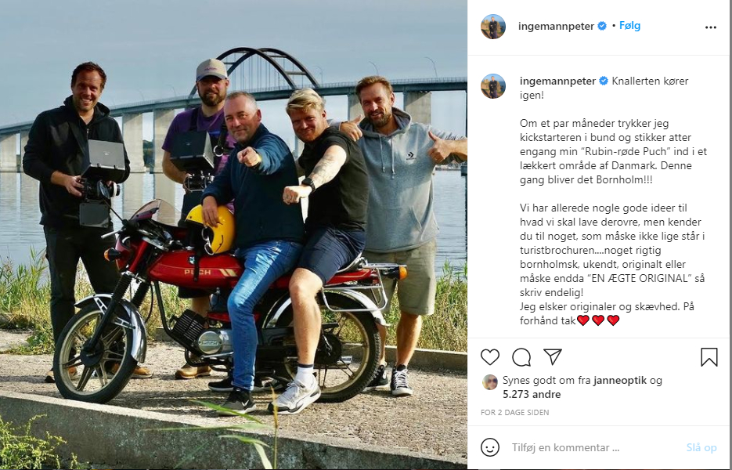This screenshot has width=732, height=470.
Task: Share the post via the paper plane icon
Action: click(x=552, y=357)
